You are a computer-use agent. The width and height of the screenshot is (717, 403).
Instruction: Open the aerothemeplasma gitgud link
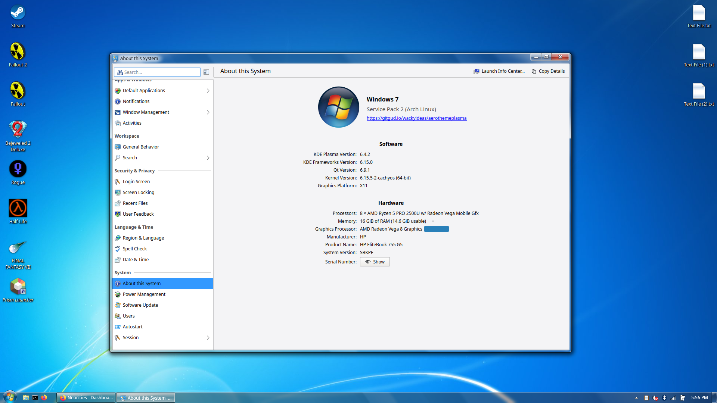click(416, 118)
